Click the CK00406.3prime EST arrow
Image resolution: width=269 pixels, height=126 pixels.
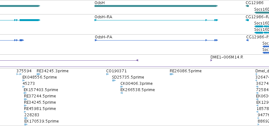tap(122, 87)
